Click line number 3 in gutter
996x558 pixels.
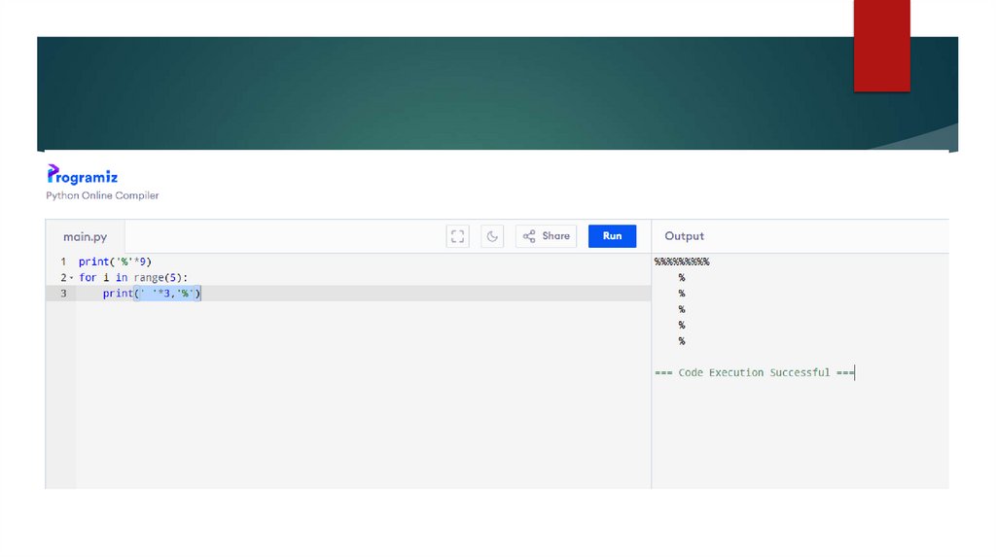[63, 294]
